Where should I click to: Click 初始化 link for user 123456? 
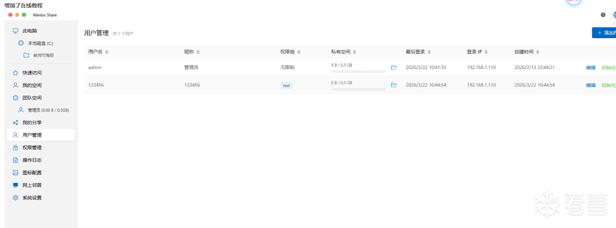click(x=608, y=85)
